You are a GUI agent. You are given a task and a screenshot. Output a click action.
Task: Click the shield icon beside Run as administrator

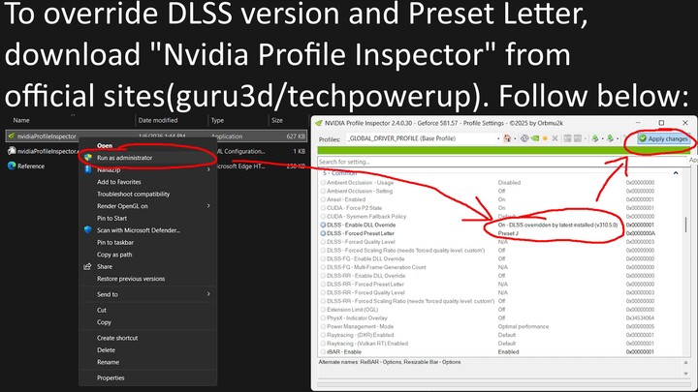pyautogui.click(x=88, y=158)
